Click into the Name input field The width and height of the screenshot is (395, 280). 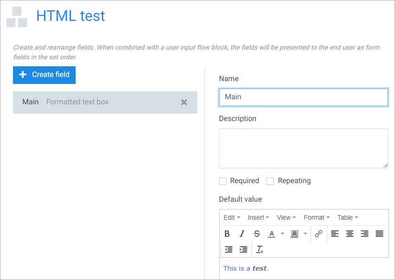click(303, 97)
